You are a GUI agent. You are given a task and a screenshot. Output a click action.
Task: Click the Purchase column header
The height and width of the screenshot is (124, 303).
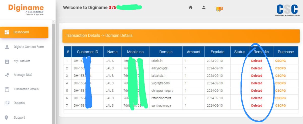286,52
